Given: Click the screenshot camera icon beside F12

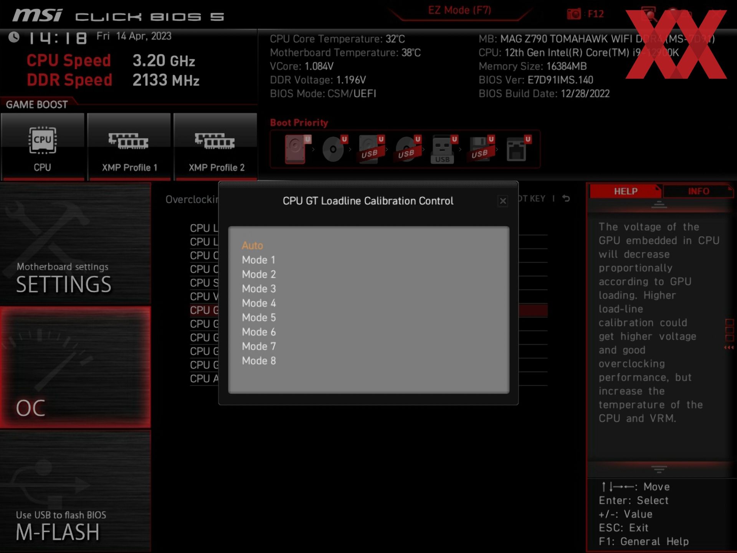Looking at the screenshot, I should [x=573, y=14].
